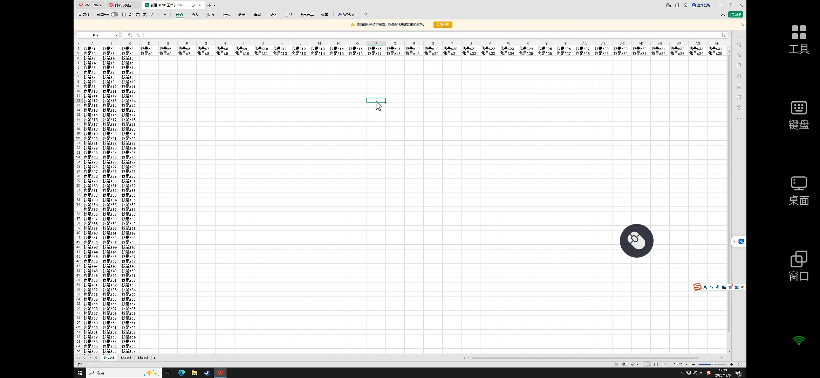Click the Print icon
This screenshot has height=378, width=820.
click(138, 15)
